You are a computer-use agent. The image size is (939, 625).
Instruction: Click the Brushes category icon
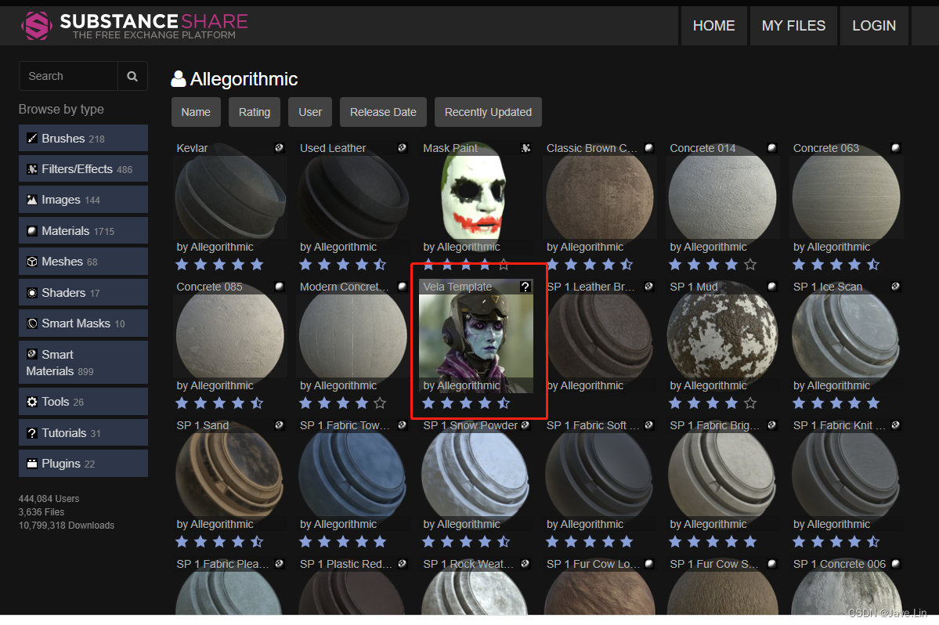tap(32, 139)
